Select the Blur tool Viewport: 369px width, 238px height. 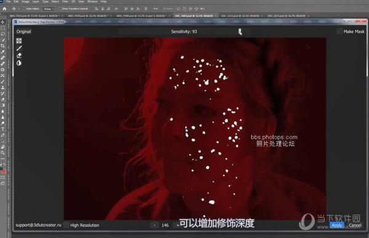tap(3, 111)
